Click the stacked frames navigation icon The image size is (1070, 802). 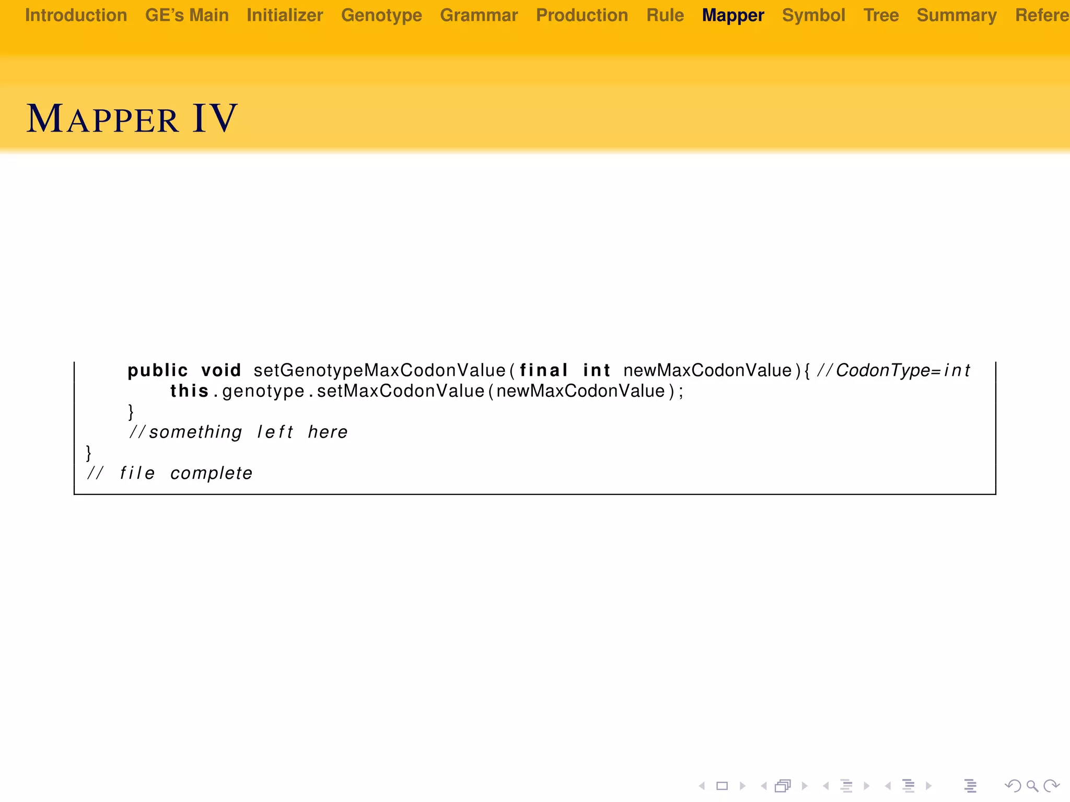(x=783, y=786)
